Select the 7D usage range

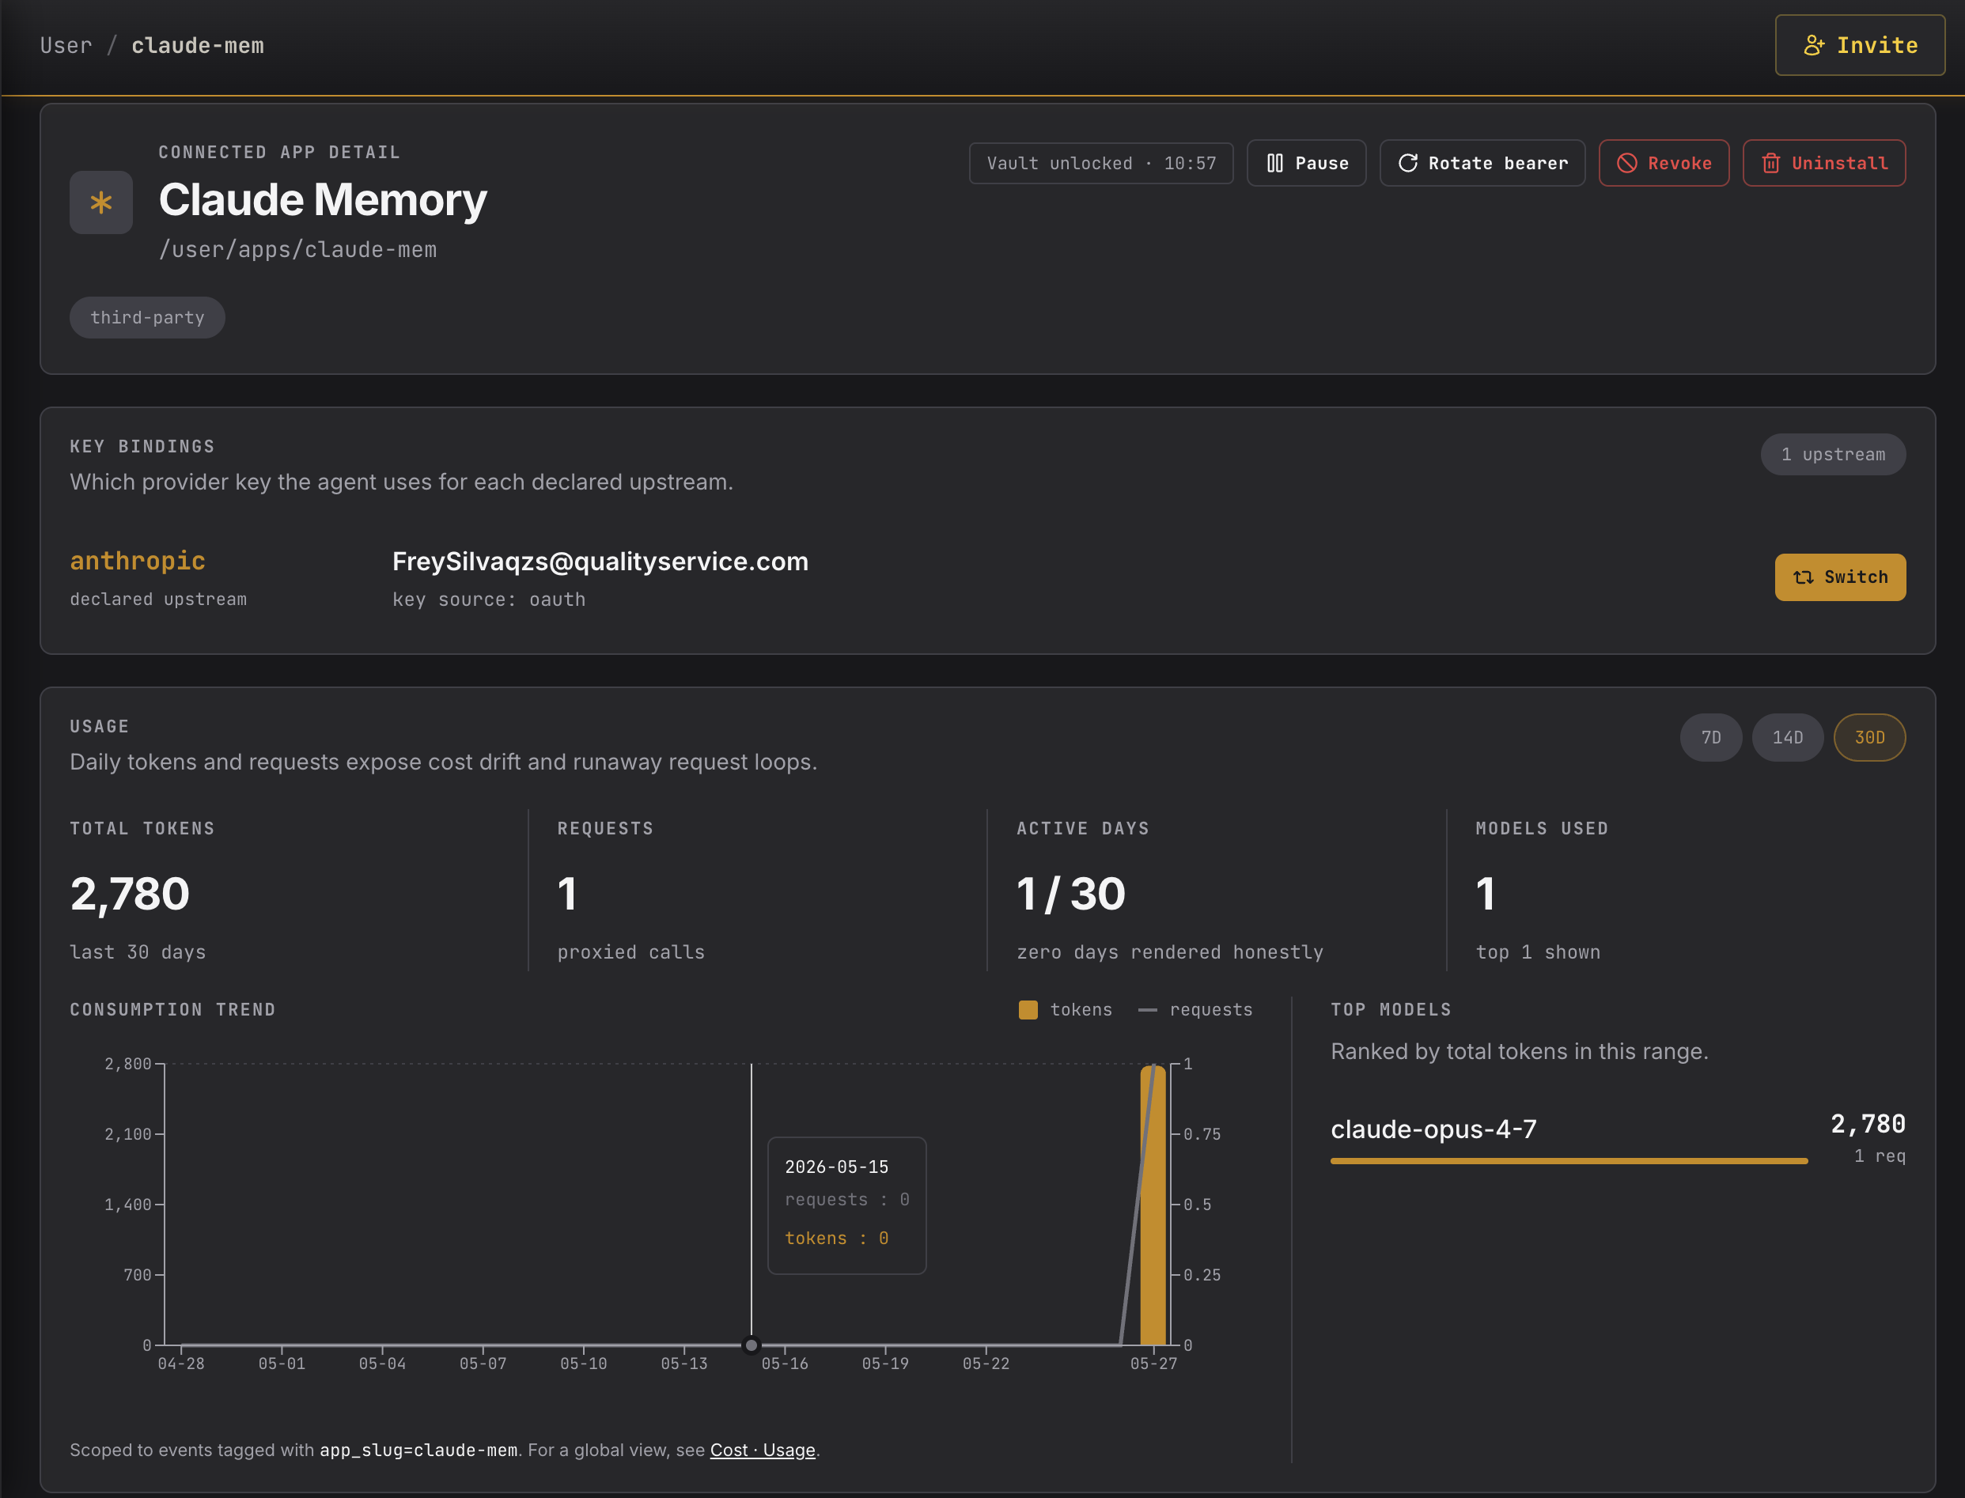pyautogui.click(x=1711, y=737)
